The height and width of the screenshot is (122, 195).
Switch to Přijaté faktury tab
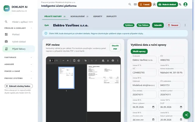pos(55,16)
